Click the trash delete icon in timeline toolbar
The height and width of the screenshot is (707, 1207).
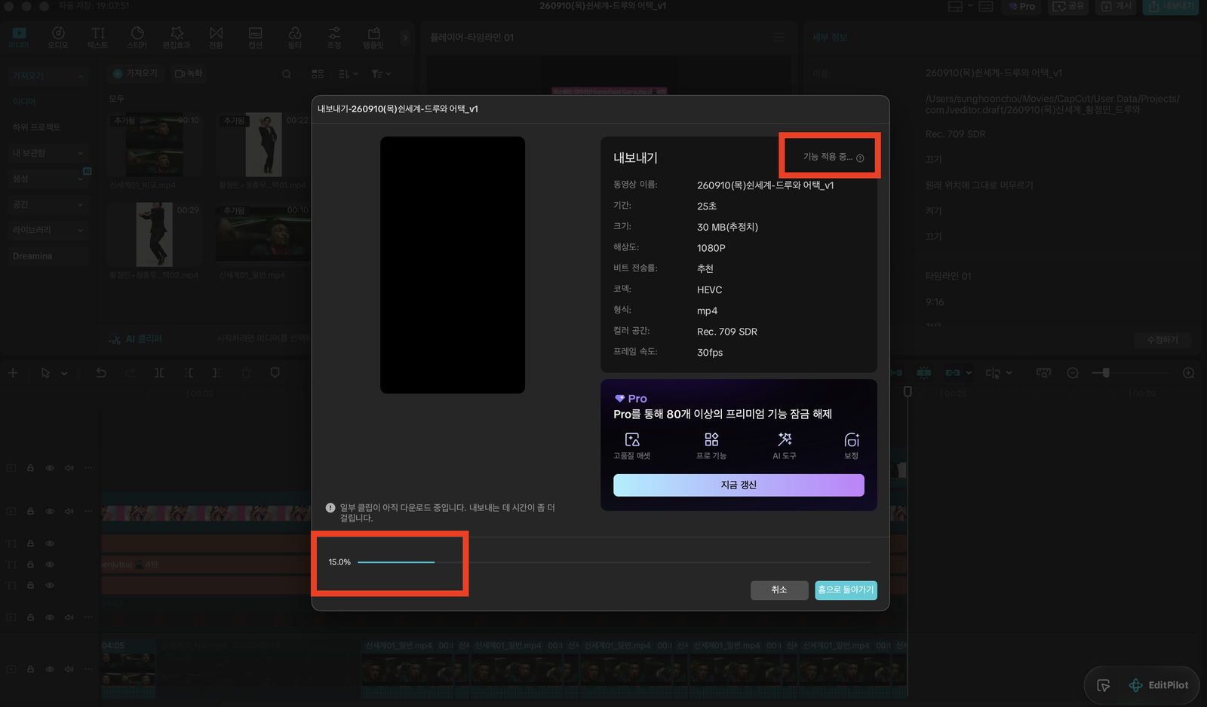(x=246, y=373)
